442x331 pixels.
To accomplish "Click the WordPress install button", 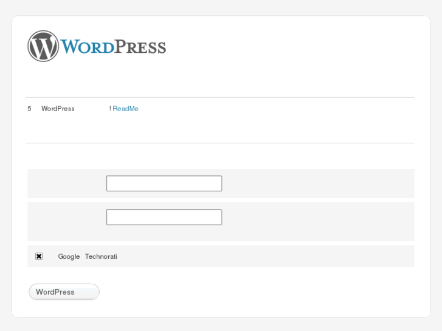I will pos(64,292).
